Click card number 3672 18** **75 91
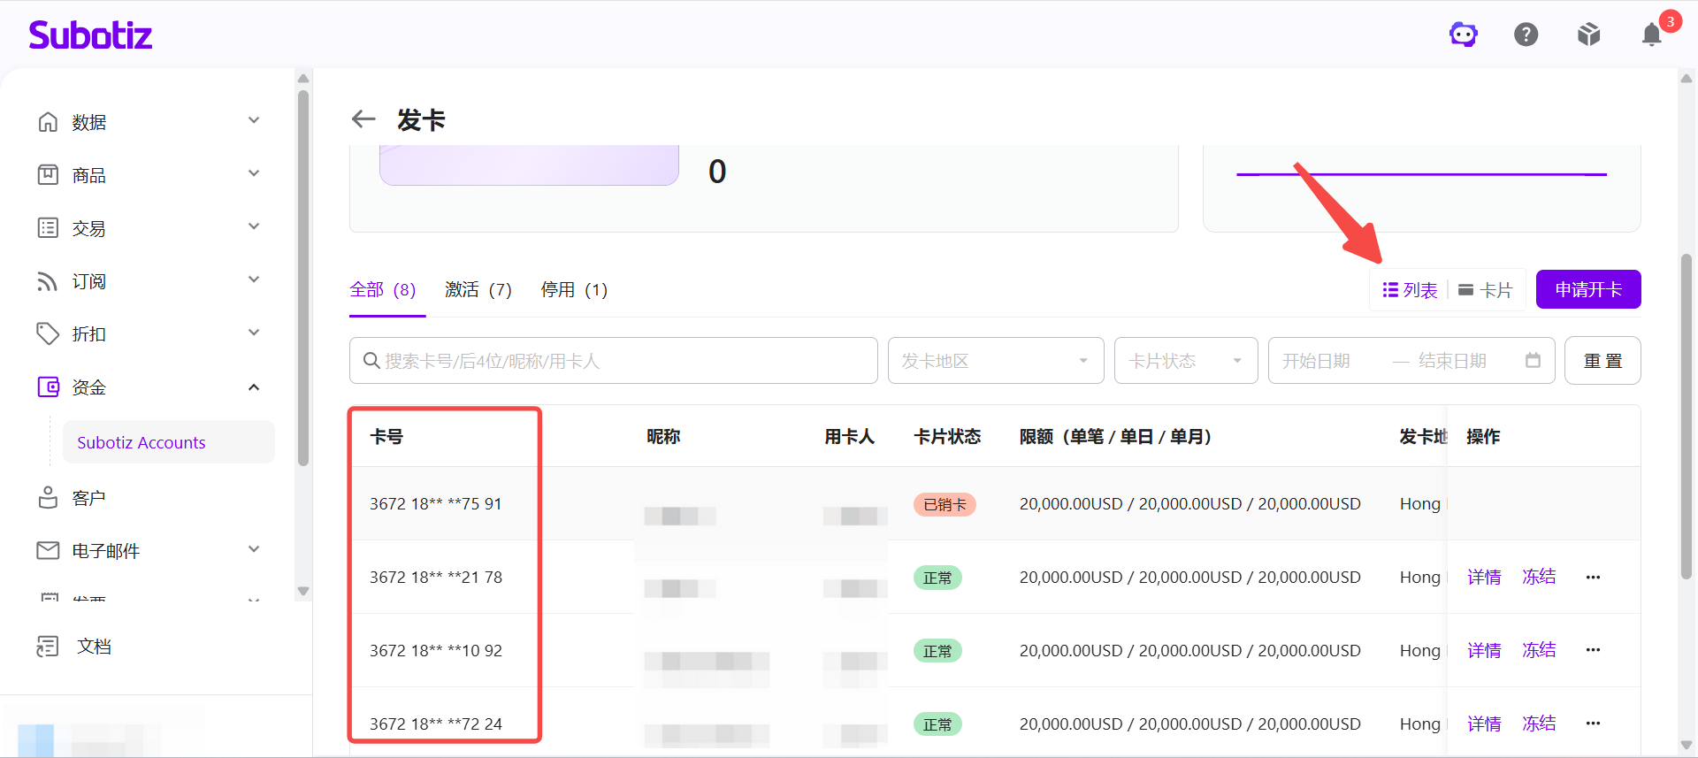This screenshot has width=1698, height=758. tap(436, 503)
